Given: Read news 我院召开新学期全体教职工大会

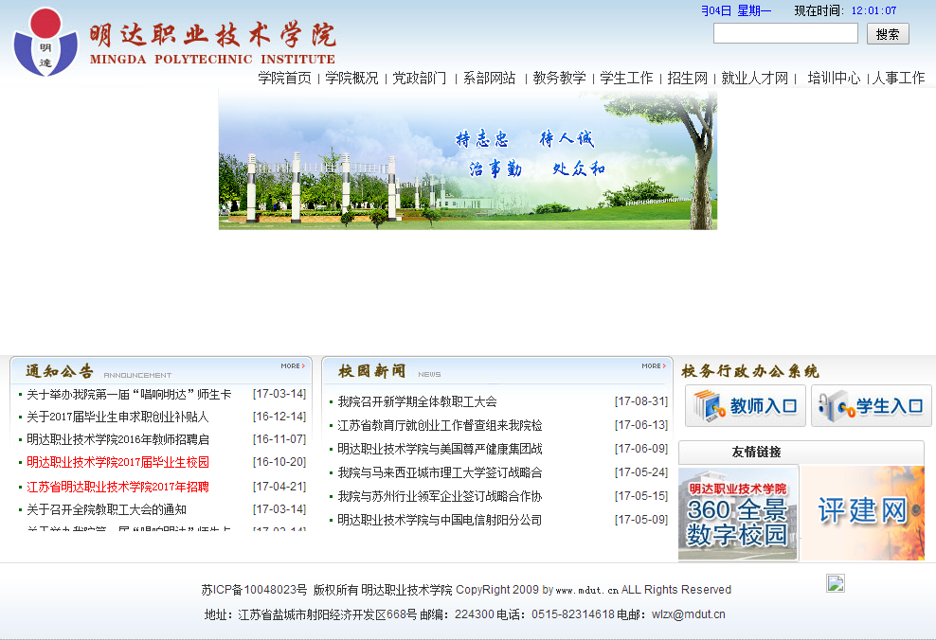Looking at the screenshot, I should tap(417, 401).
